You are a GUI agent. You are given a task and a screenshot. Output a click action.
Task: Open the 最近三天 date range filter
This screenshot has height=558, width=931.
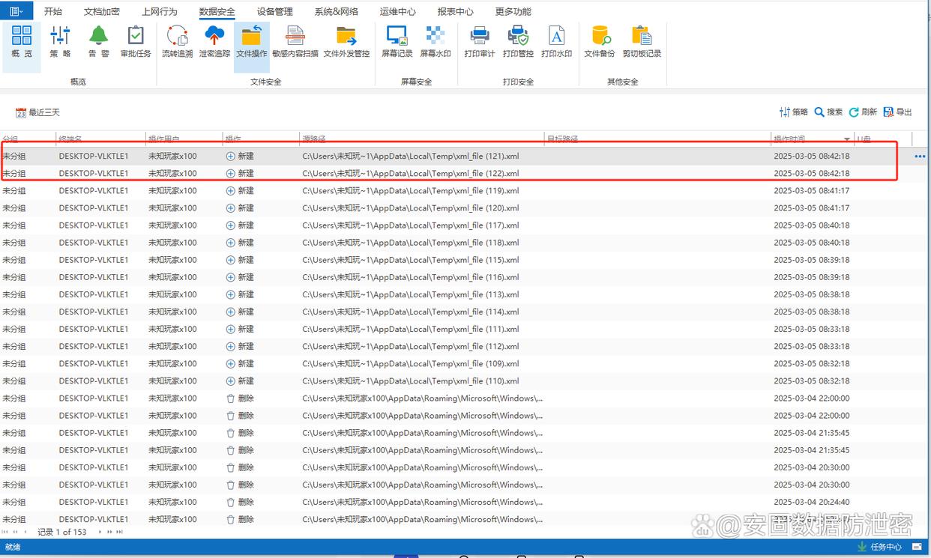37,112
